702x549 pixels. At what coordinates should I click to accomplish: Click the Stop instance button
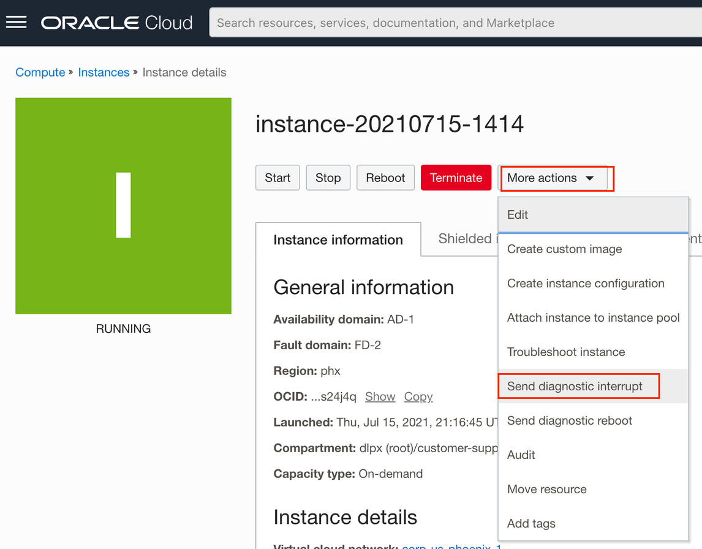click(328, 178)
